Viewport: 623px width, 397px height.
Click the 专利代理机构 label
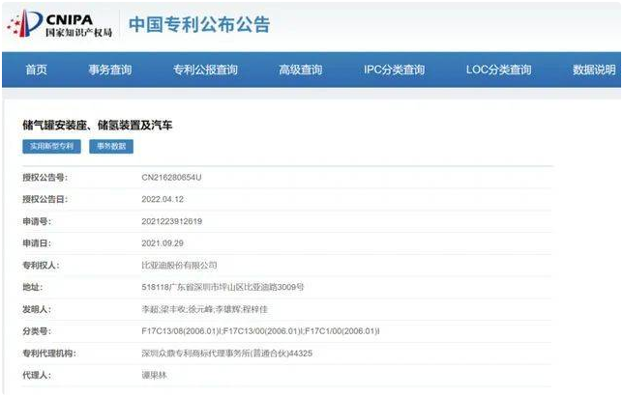(49, 353)
